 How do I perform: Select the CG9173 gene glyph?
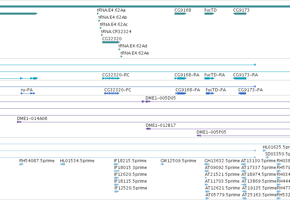240,14
